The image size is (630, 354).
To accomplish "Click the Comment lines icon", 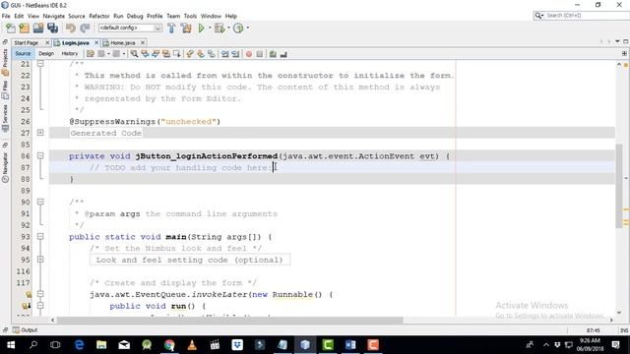I will pos(273,54).
